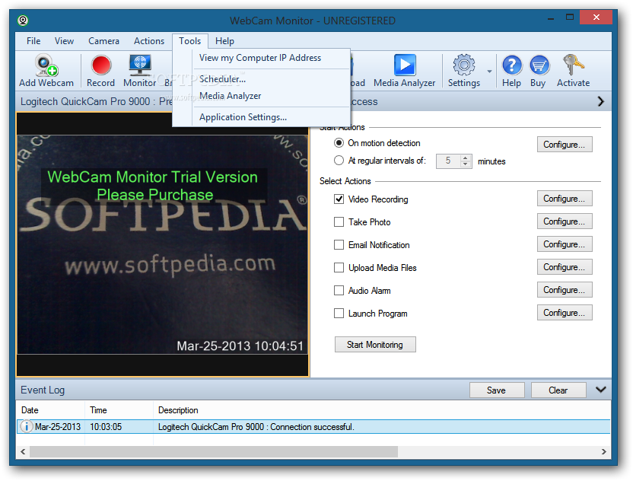Uncheck the Video Recording checkbox
Viewport: 633px width, 481px height.
pyautogui.click(x=339, y=199)
